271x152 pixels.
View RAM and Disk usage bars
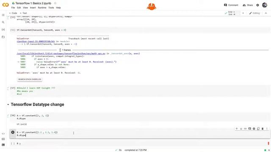point(234,13)
